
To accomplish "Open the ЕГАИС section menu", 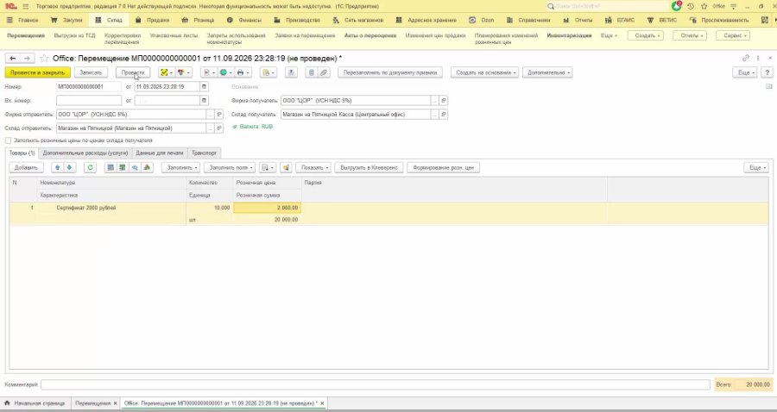I will click(x=620, y=21).
